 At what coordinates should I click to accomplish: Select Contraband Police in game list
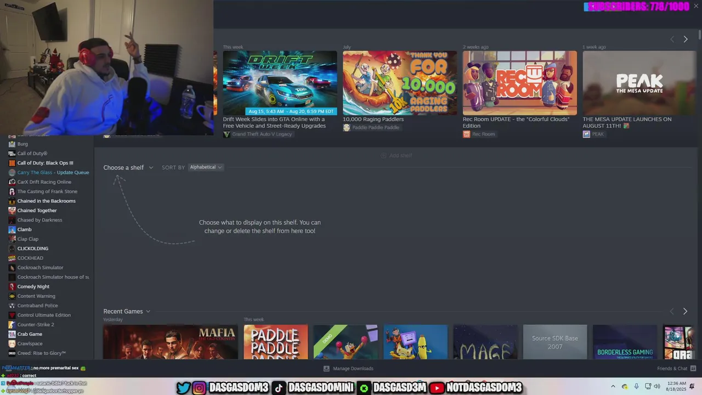click(37, 306)
